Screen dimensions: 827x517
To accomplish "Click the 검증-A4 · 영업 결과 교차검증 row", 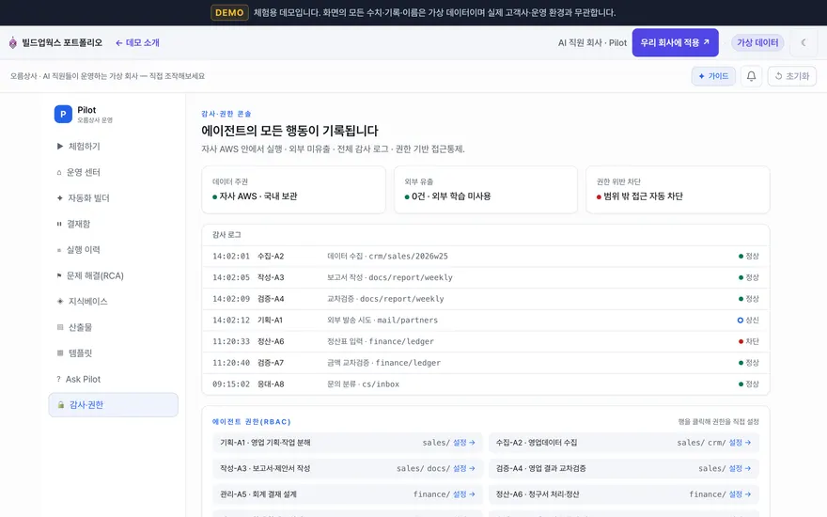I will click(624, 468).
